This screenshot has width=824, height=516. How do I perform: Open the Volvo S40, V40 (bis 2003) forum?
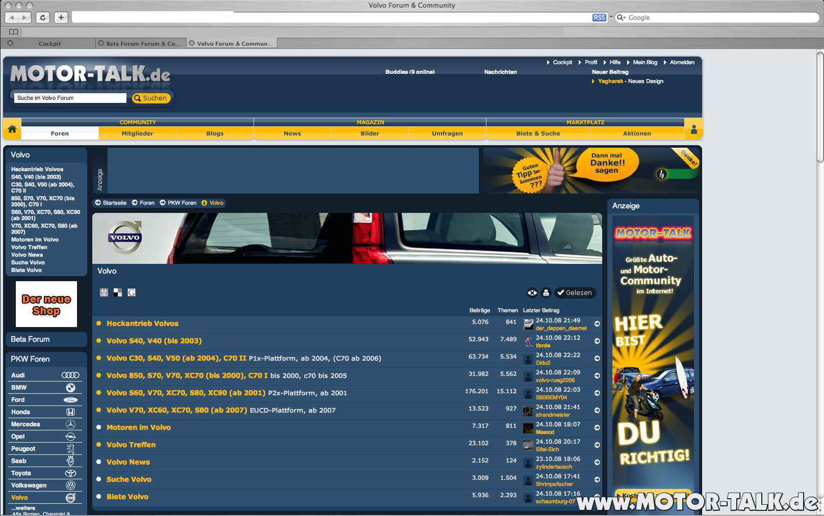click(x=154, y=341)
